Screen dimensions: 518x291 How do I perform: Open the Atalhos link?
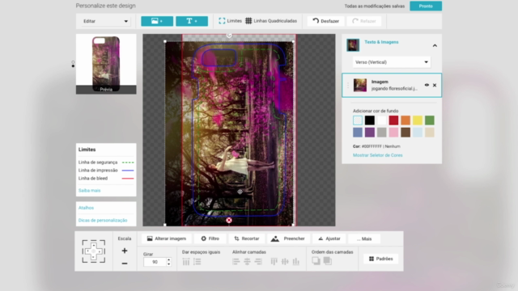tap(86, 208)
